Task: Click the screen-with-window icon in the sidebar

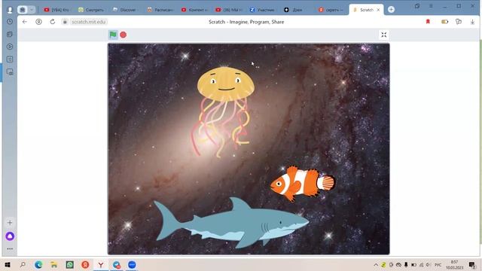Action: click(10, 72)
